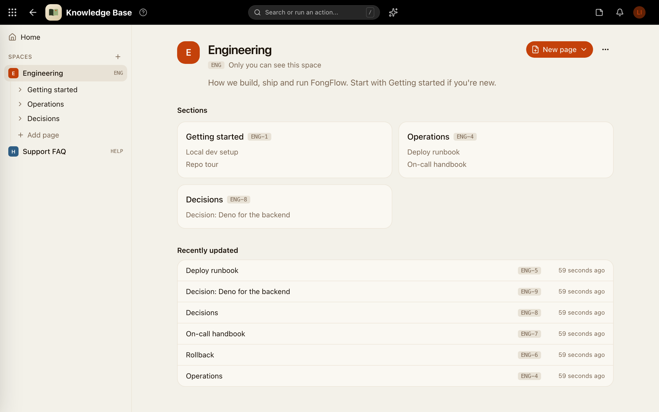Click Add page in sidebar

click(38, 135)
